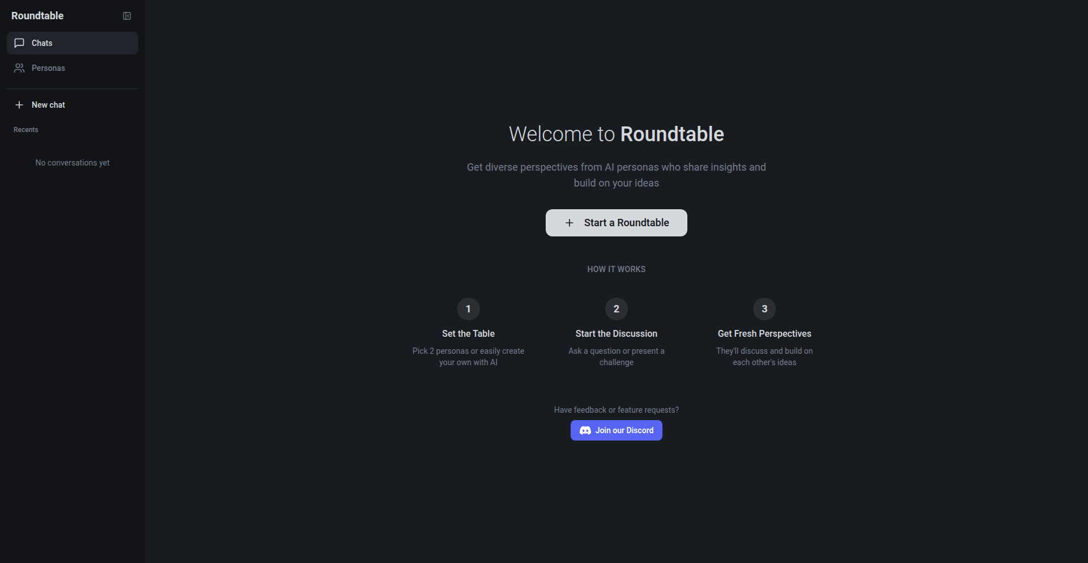Click the Roundtable app title
Screen dimensions: 1088x563
tap(37, 15)
